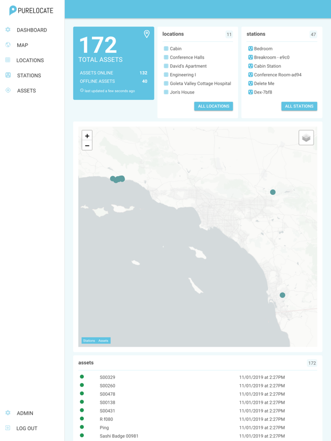Click the map marker cluster near Goleta
This screenshot has width=331, height=441.
click(x=117, y=179)
